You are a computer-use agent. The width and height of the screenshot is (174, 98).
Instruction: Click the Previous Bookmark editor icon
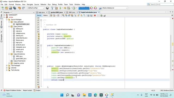[x=79, y=16]
